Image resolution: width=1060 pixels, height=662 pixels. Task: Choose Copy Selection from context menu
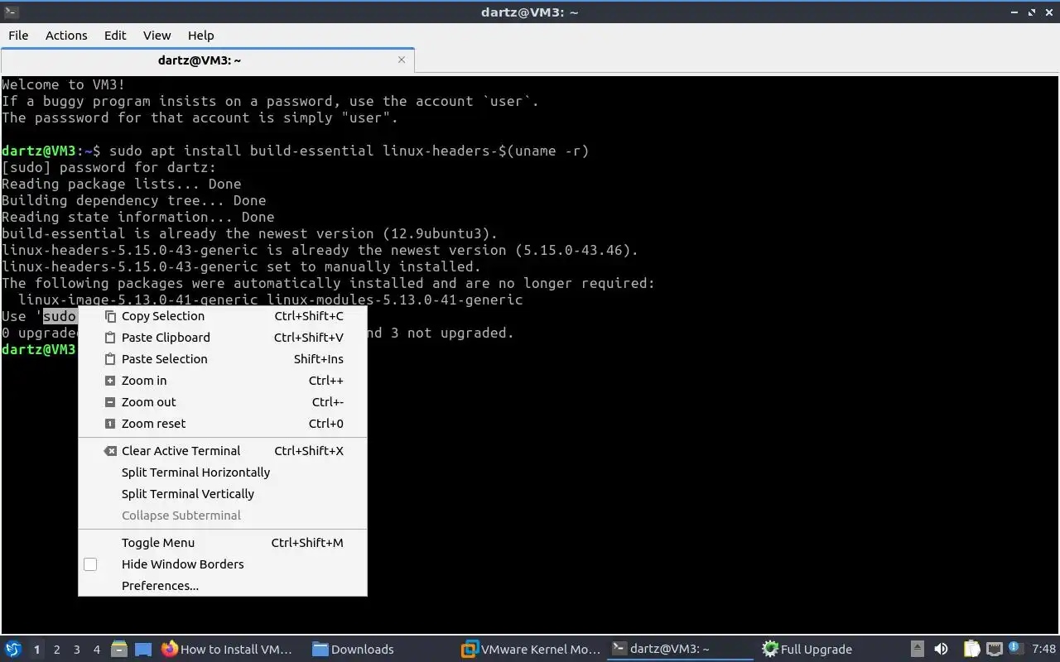(222, 316)
